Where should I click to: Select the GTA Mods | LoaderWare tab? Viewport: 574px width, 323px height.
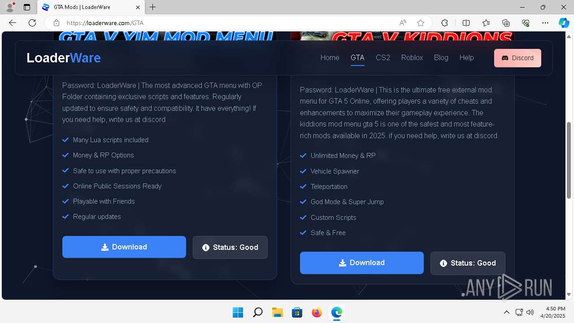pyautogui.click(x=91, y=7)
